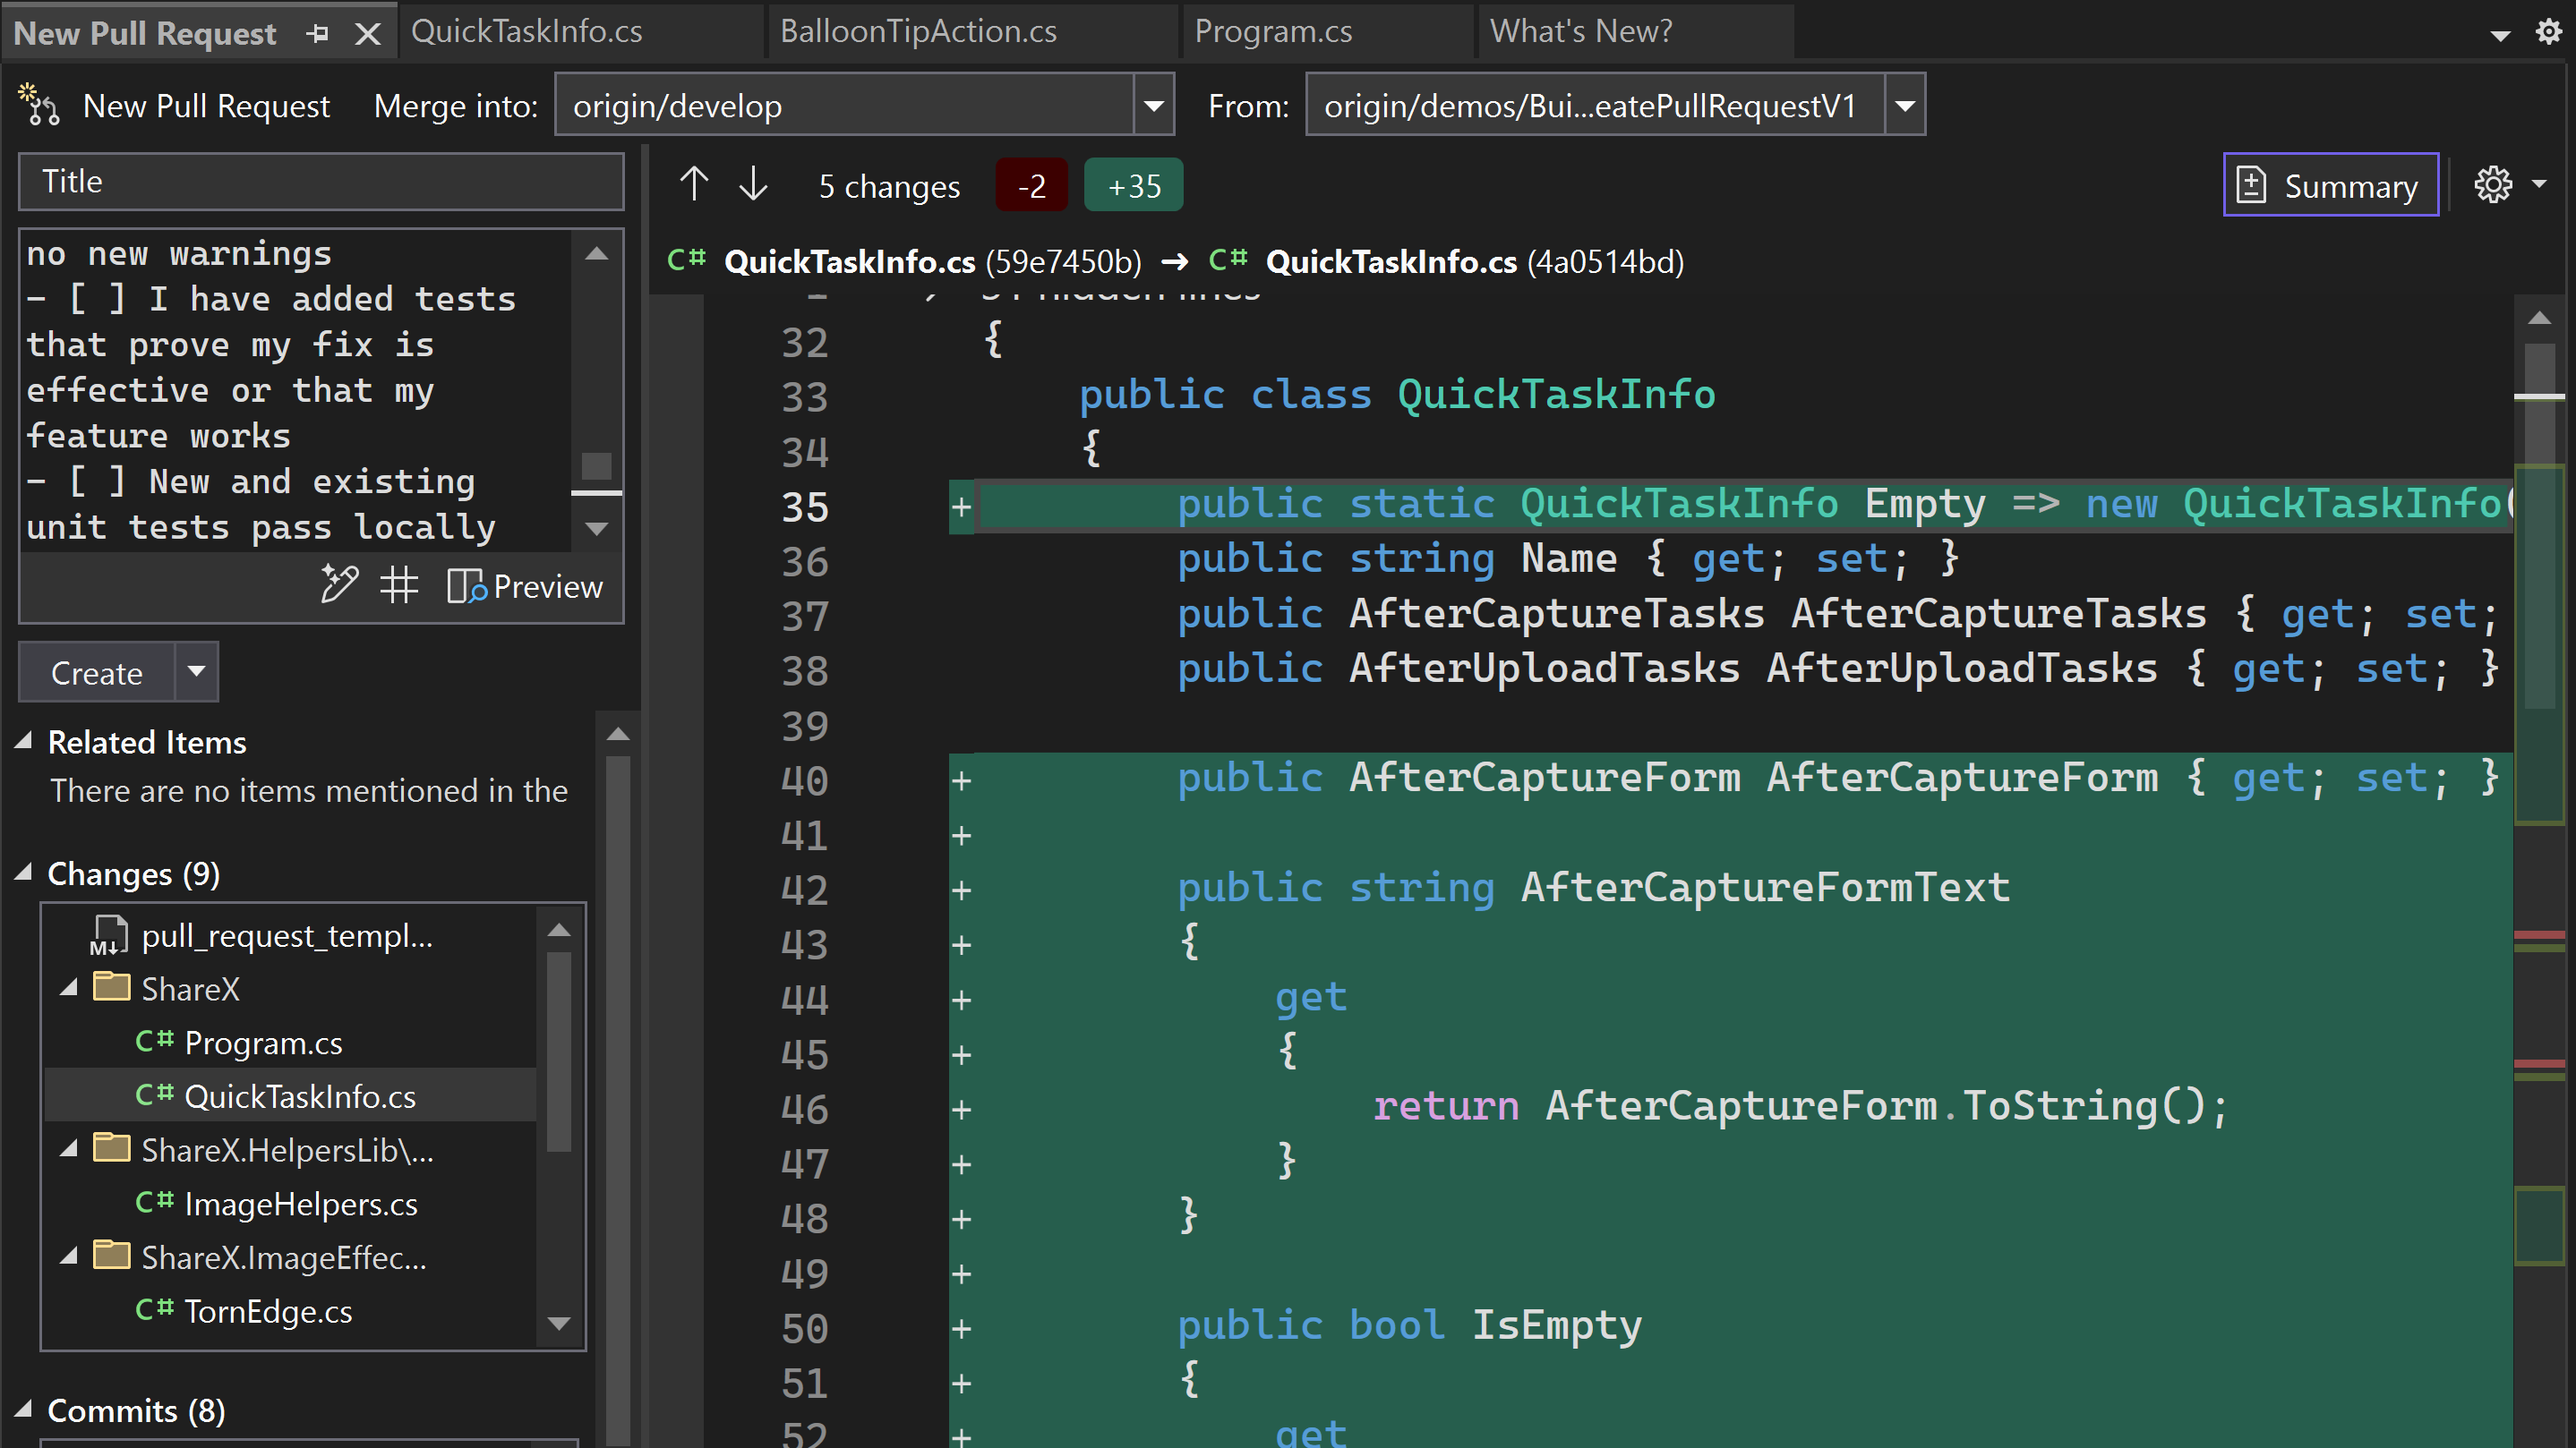Click the navigate next change arrow icon
This screenshot has width=2576, height=1448.
[x=754, y=183]
